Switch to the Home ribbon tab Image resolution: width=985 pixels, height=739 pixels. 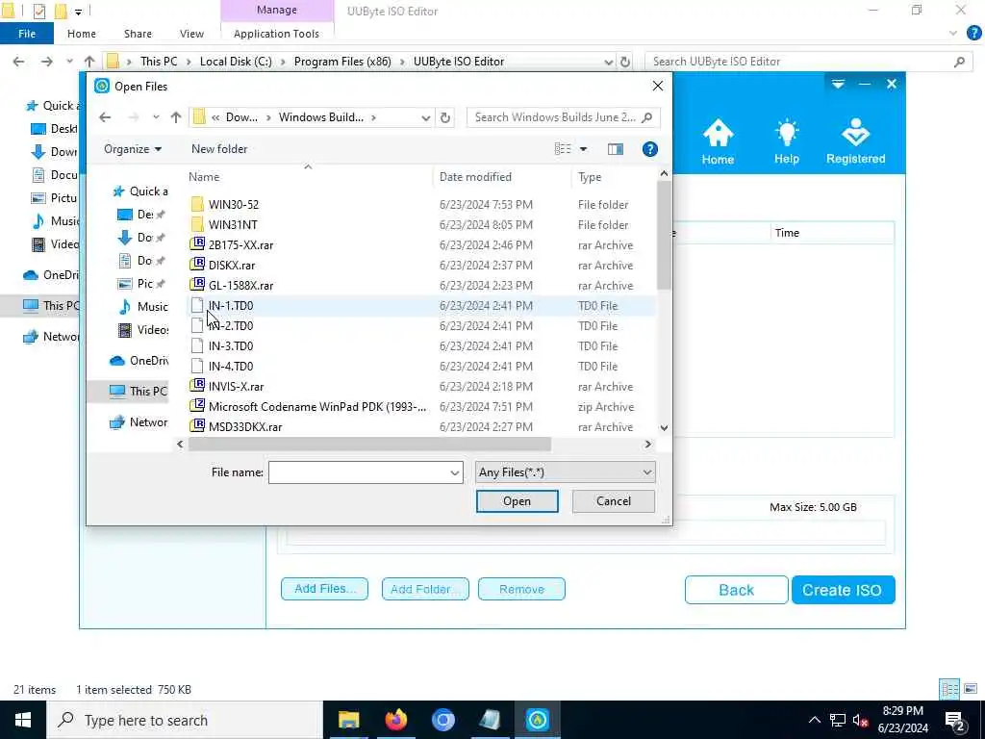[82, 34]
